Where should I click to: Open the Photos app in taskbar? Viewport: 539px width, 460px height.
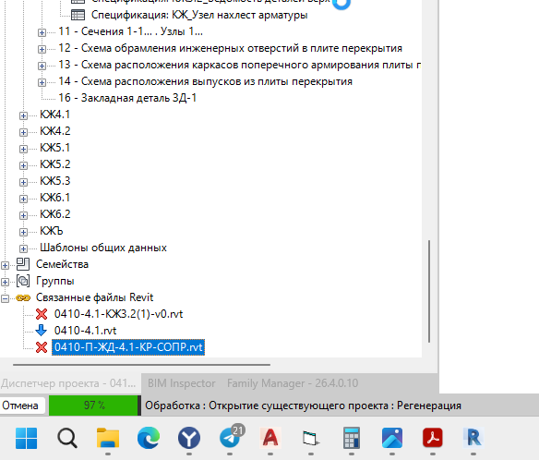(x=392, y=438)
